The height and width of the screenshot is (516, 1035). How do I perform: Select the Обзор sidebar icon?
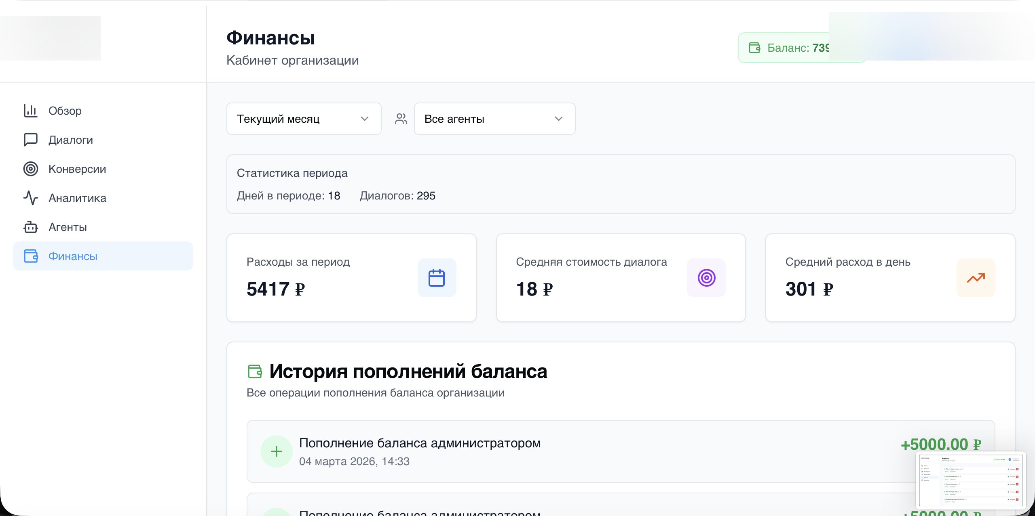[x=30, y=111]
